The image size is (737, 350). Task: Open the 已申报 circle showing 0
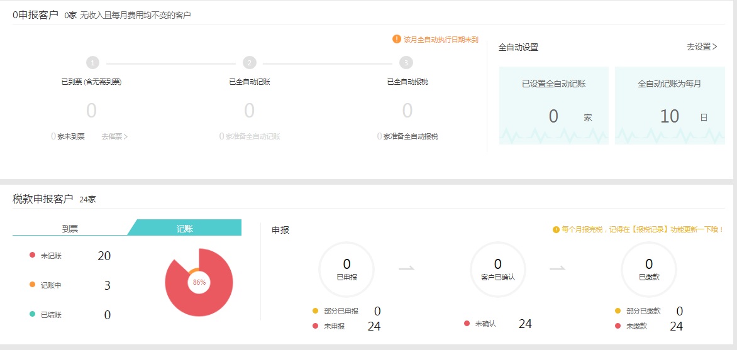[347, 269]
